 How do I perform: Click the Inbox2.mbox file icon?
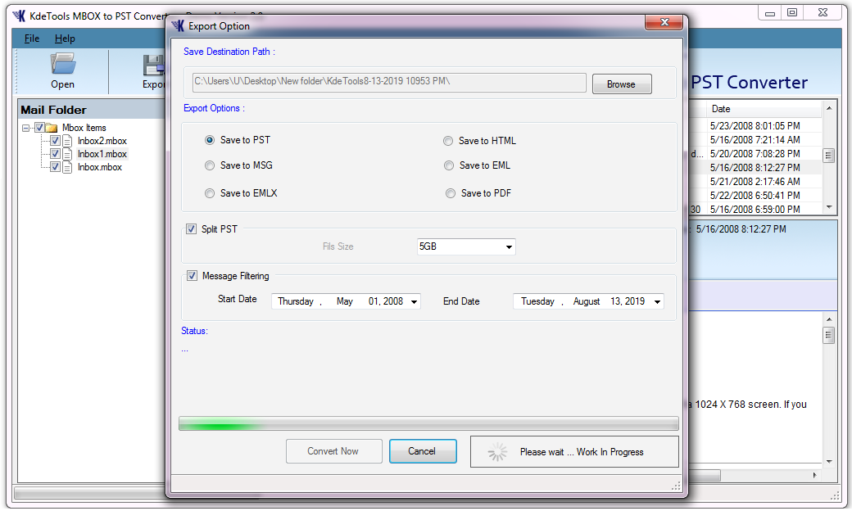coord(67,141)
